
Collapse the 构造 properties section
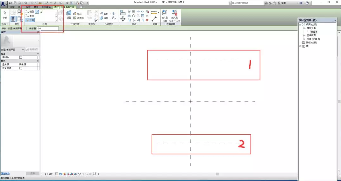pos(38,54)
